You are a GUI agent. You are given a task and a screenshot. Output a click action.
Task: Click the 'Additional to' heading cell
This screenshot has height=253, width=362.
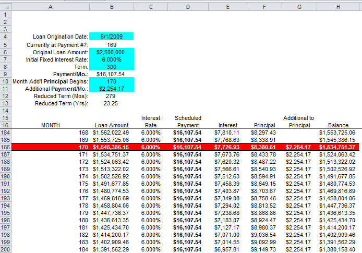click(x=298, y=118)
